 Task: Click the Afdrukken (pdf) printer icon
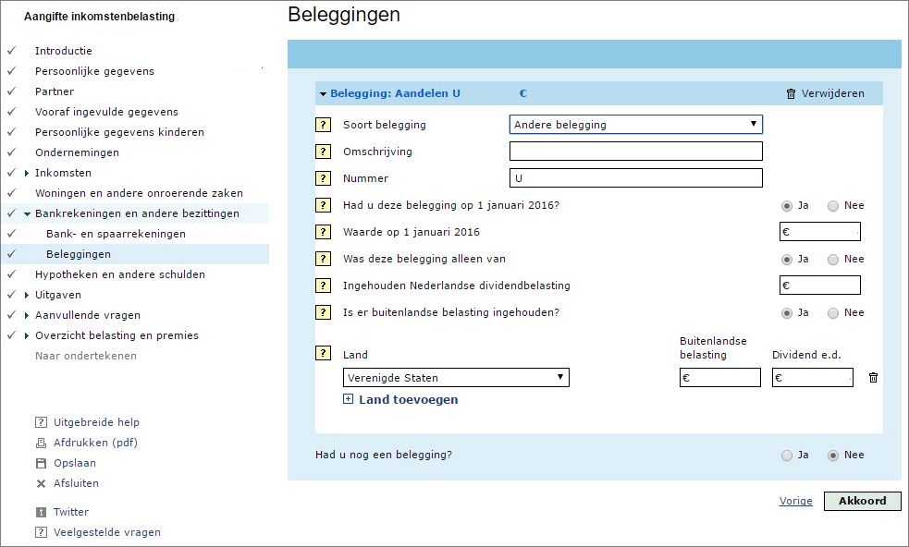point(41,443)
